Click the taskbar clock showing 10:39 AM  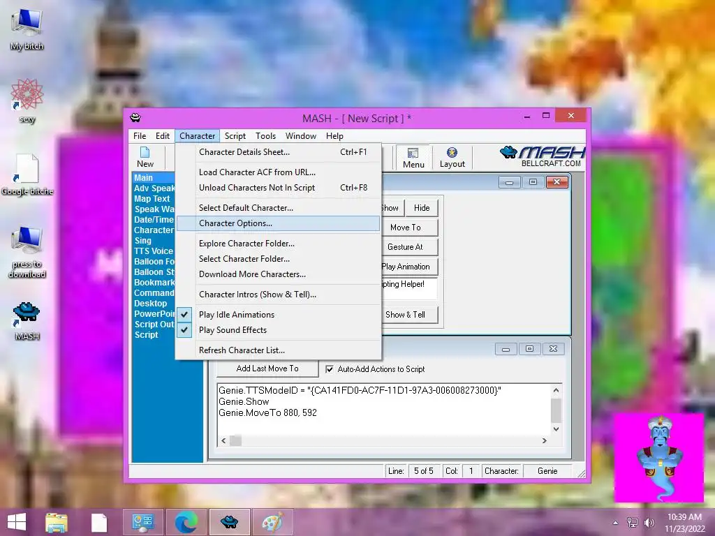pos(684,523)
